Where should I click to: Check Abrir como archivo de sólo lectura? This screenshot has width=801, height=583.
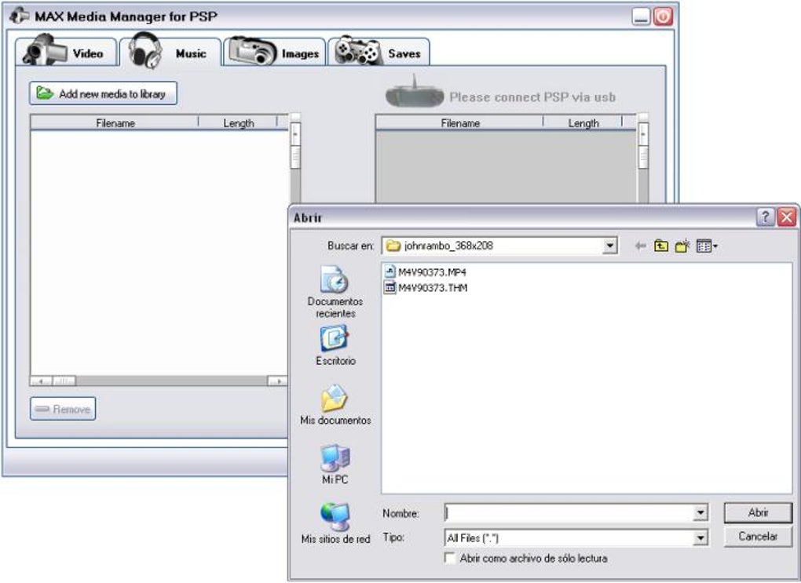pos(450,558)
